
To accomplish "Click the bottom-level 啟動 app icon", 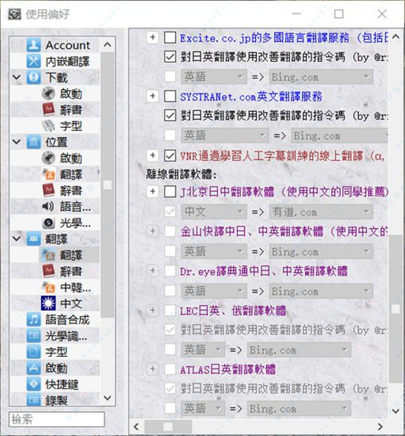I will (x=34, y=368).
